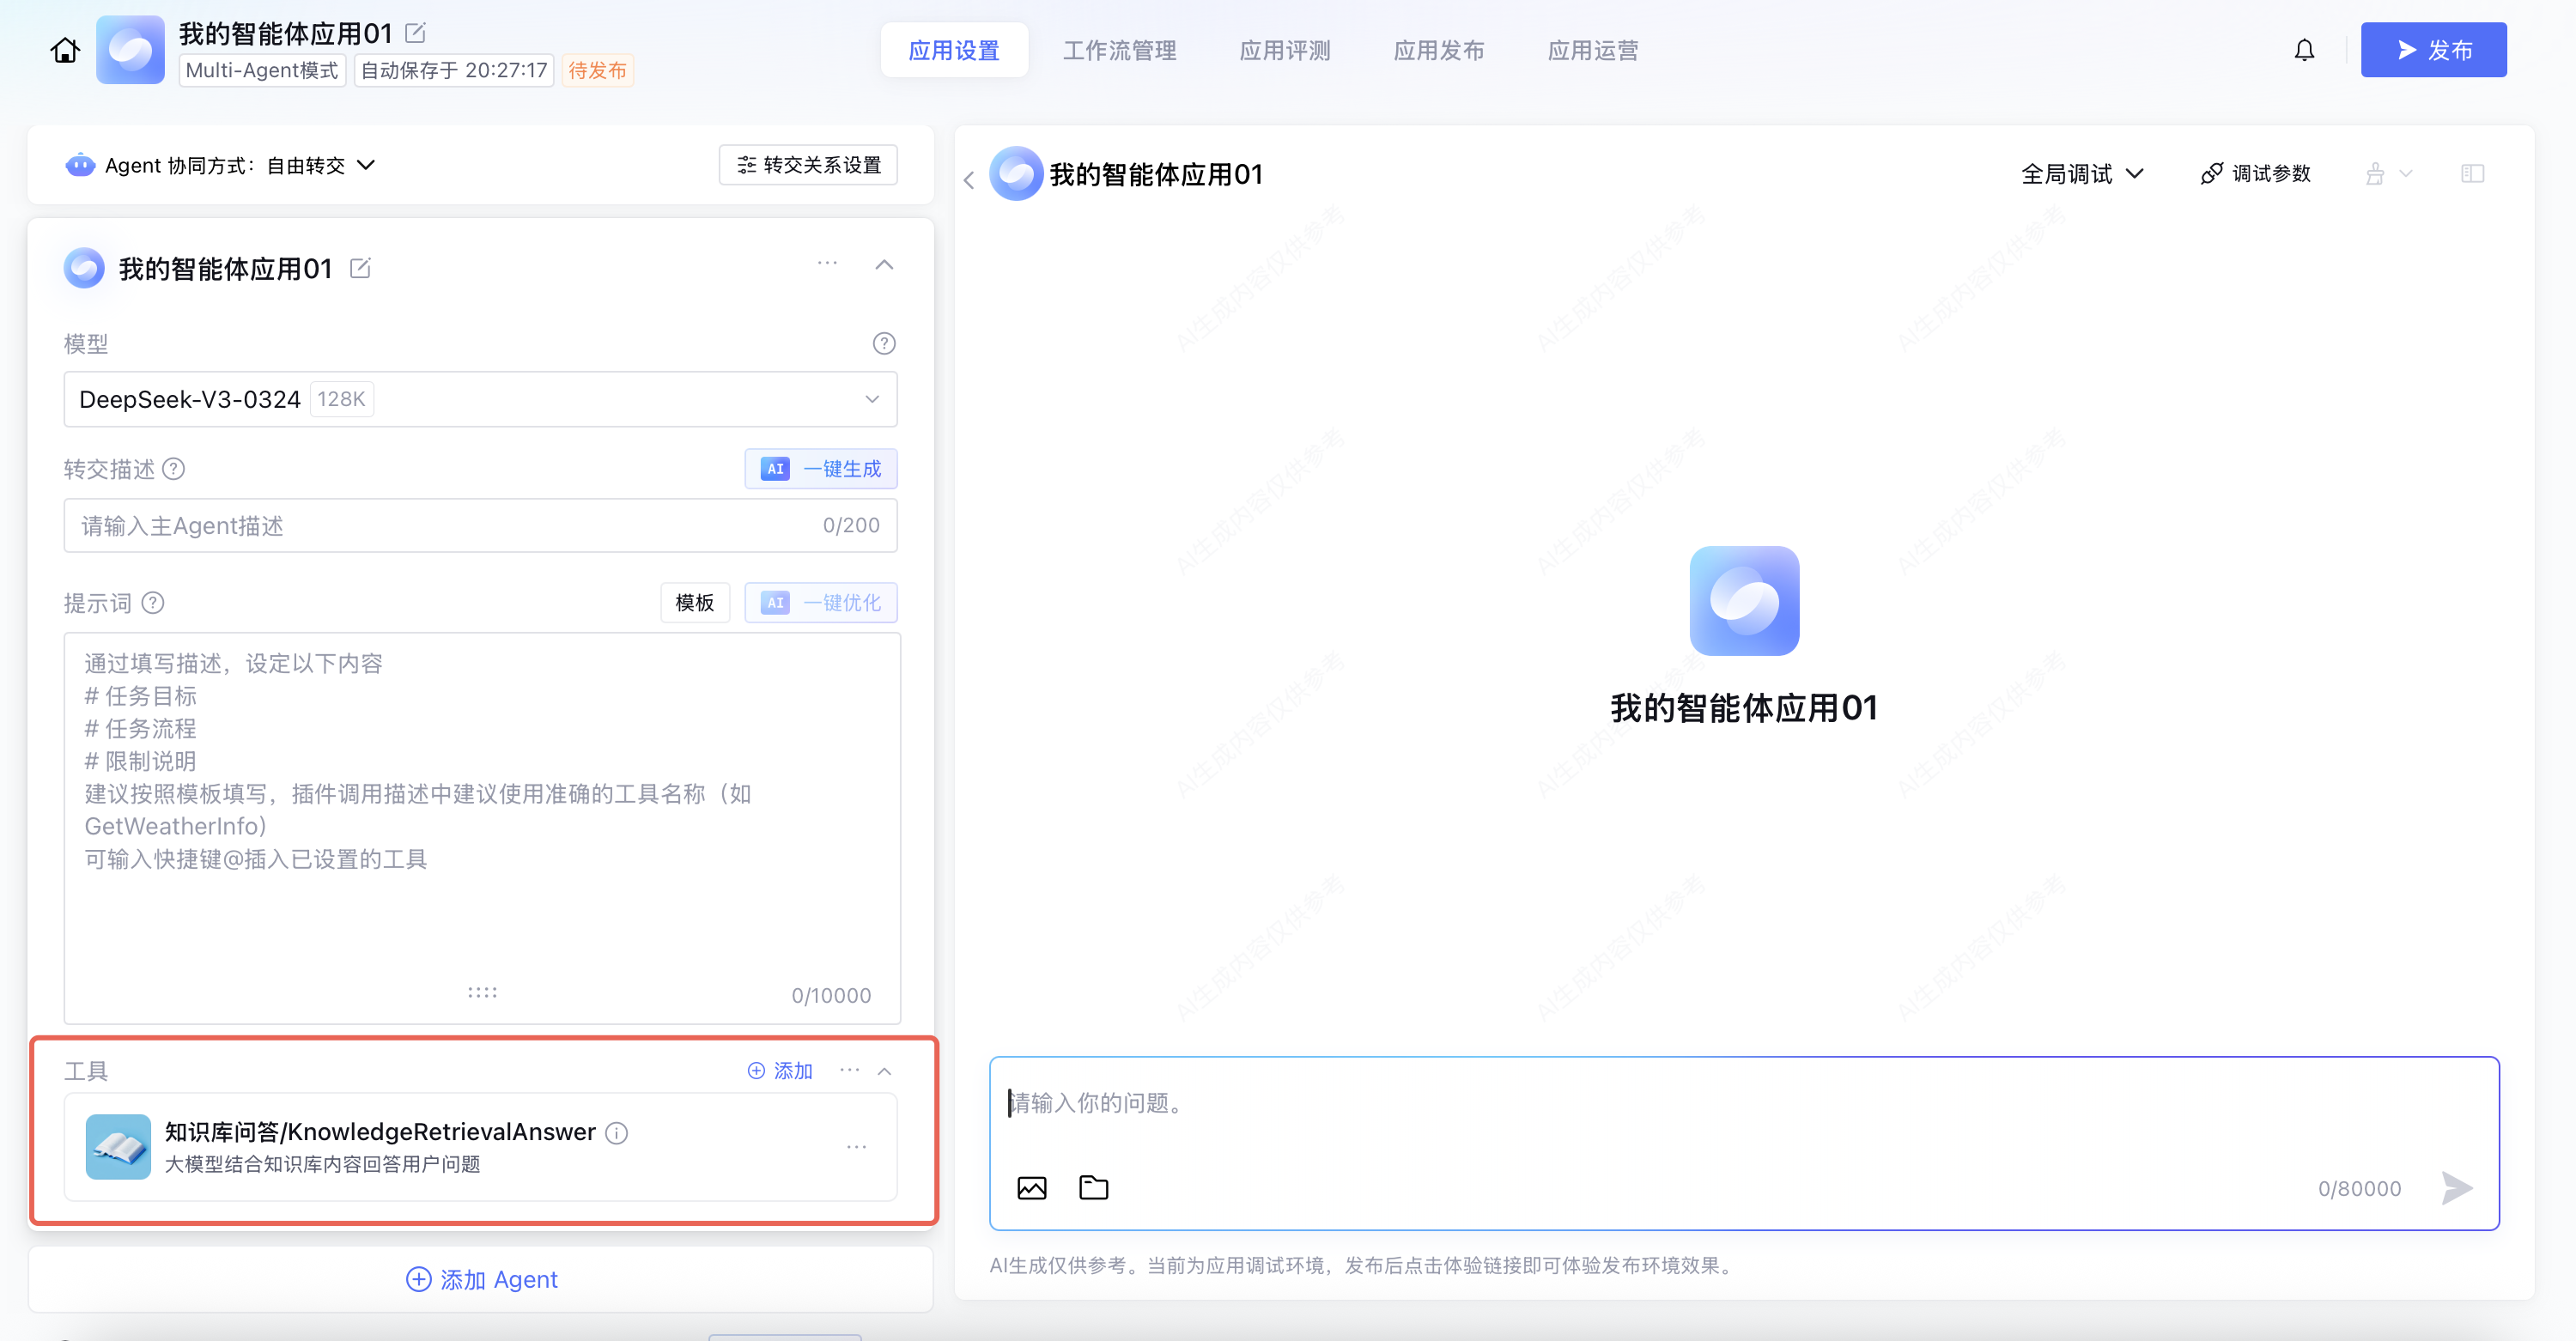
Task: Toggle the side panel layout icon
Action: tap(2472, 174)
